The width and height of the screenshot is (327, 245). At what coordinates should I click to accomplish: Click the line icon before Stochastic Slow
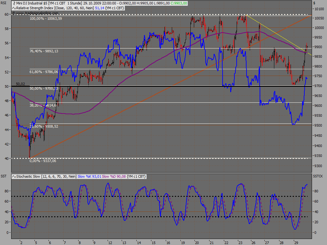[14, 176]
